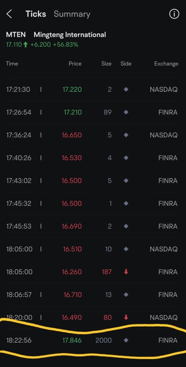
Task: Click the Price column header
Action: (75, 64)
